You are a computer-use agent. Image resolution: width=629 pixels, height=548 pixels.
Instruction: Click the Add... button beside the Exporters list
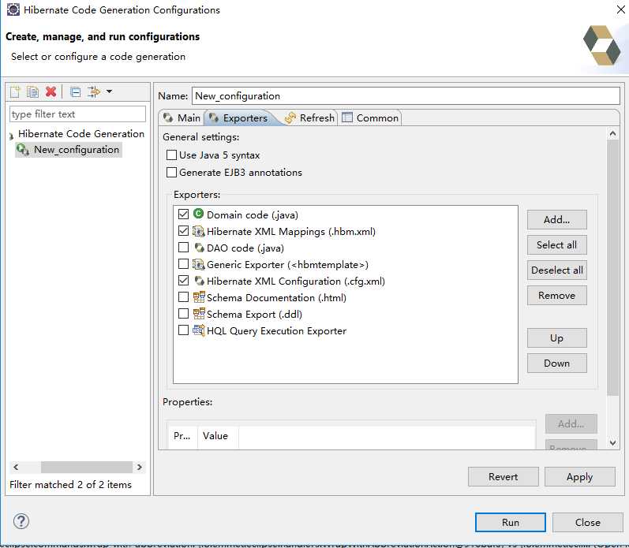556,220
